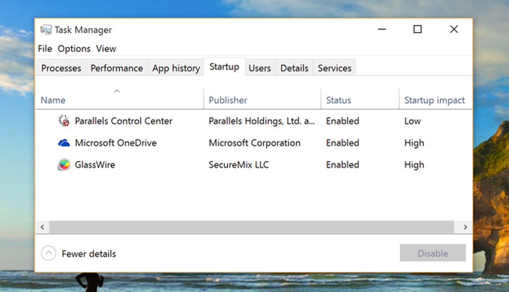
Task: Click the Parallels Control Center icon
Action: coord(64,121)
